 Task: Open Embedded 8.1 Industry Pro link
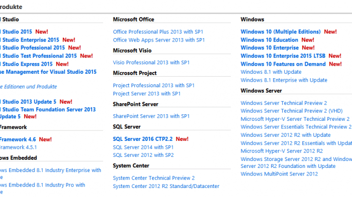(x=42, y=188)
